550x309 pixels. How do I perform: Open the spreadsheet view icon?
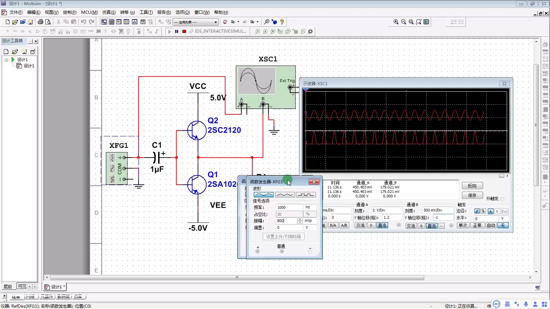(111, 22)
